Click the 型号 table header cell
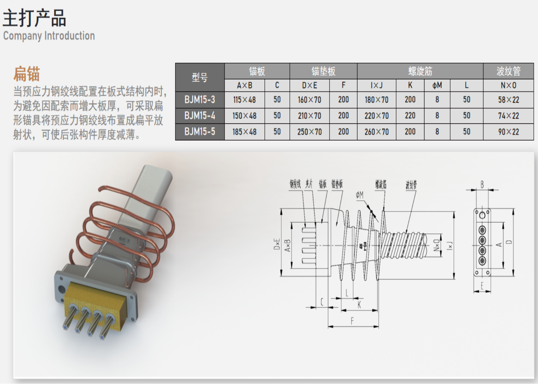Viewport: 538px width, 384px height. click(200, 77)
